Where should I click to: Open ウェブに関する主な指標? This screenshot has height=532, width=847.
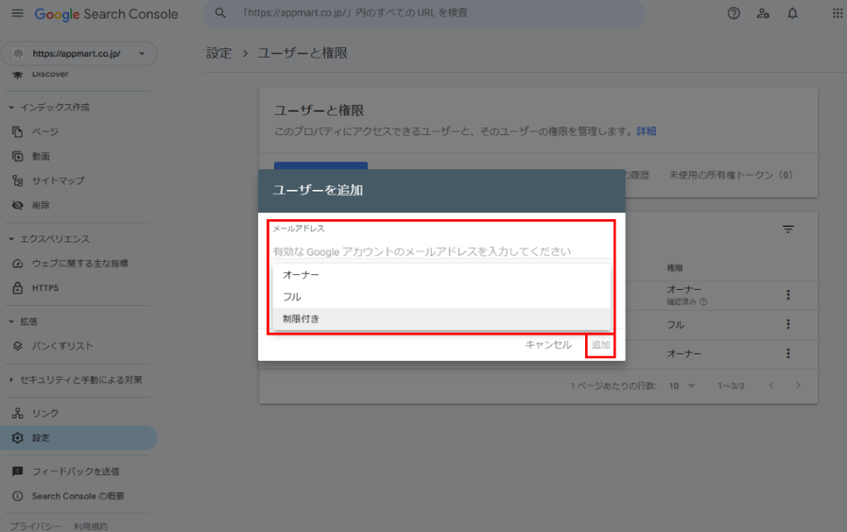point(78,264)
